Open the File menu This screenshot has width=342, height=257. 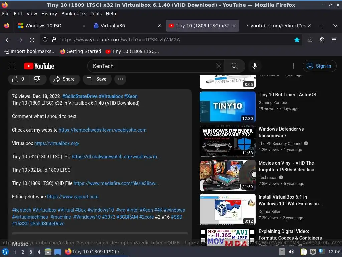(6, 14)
